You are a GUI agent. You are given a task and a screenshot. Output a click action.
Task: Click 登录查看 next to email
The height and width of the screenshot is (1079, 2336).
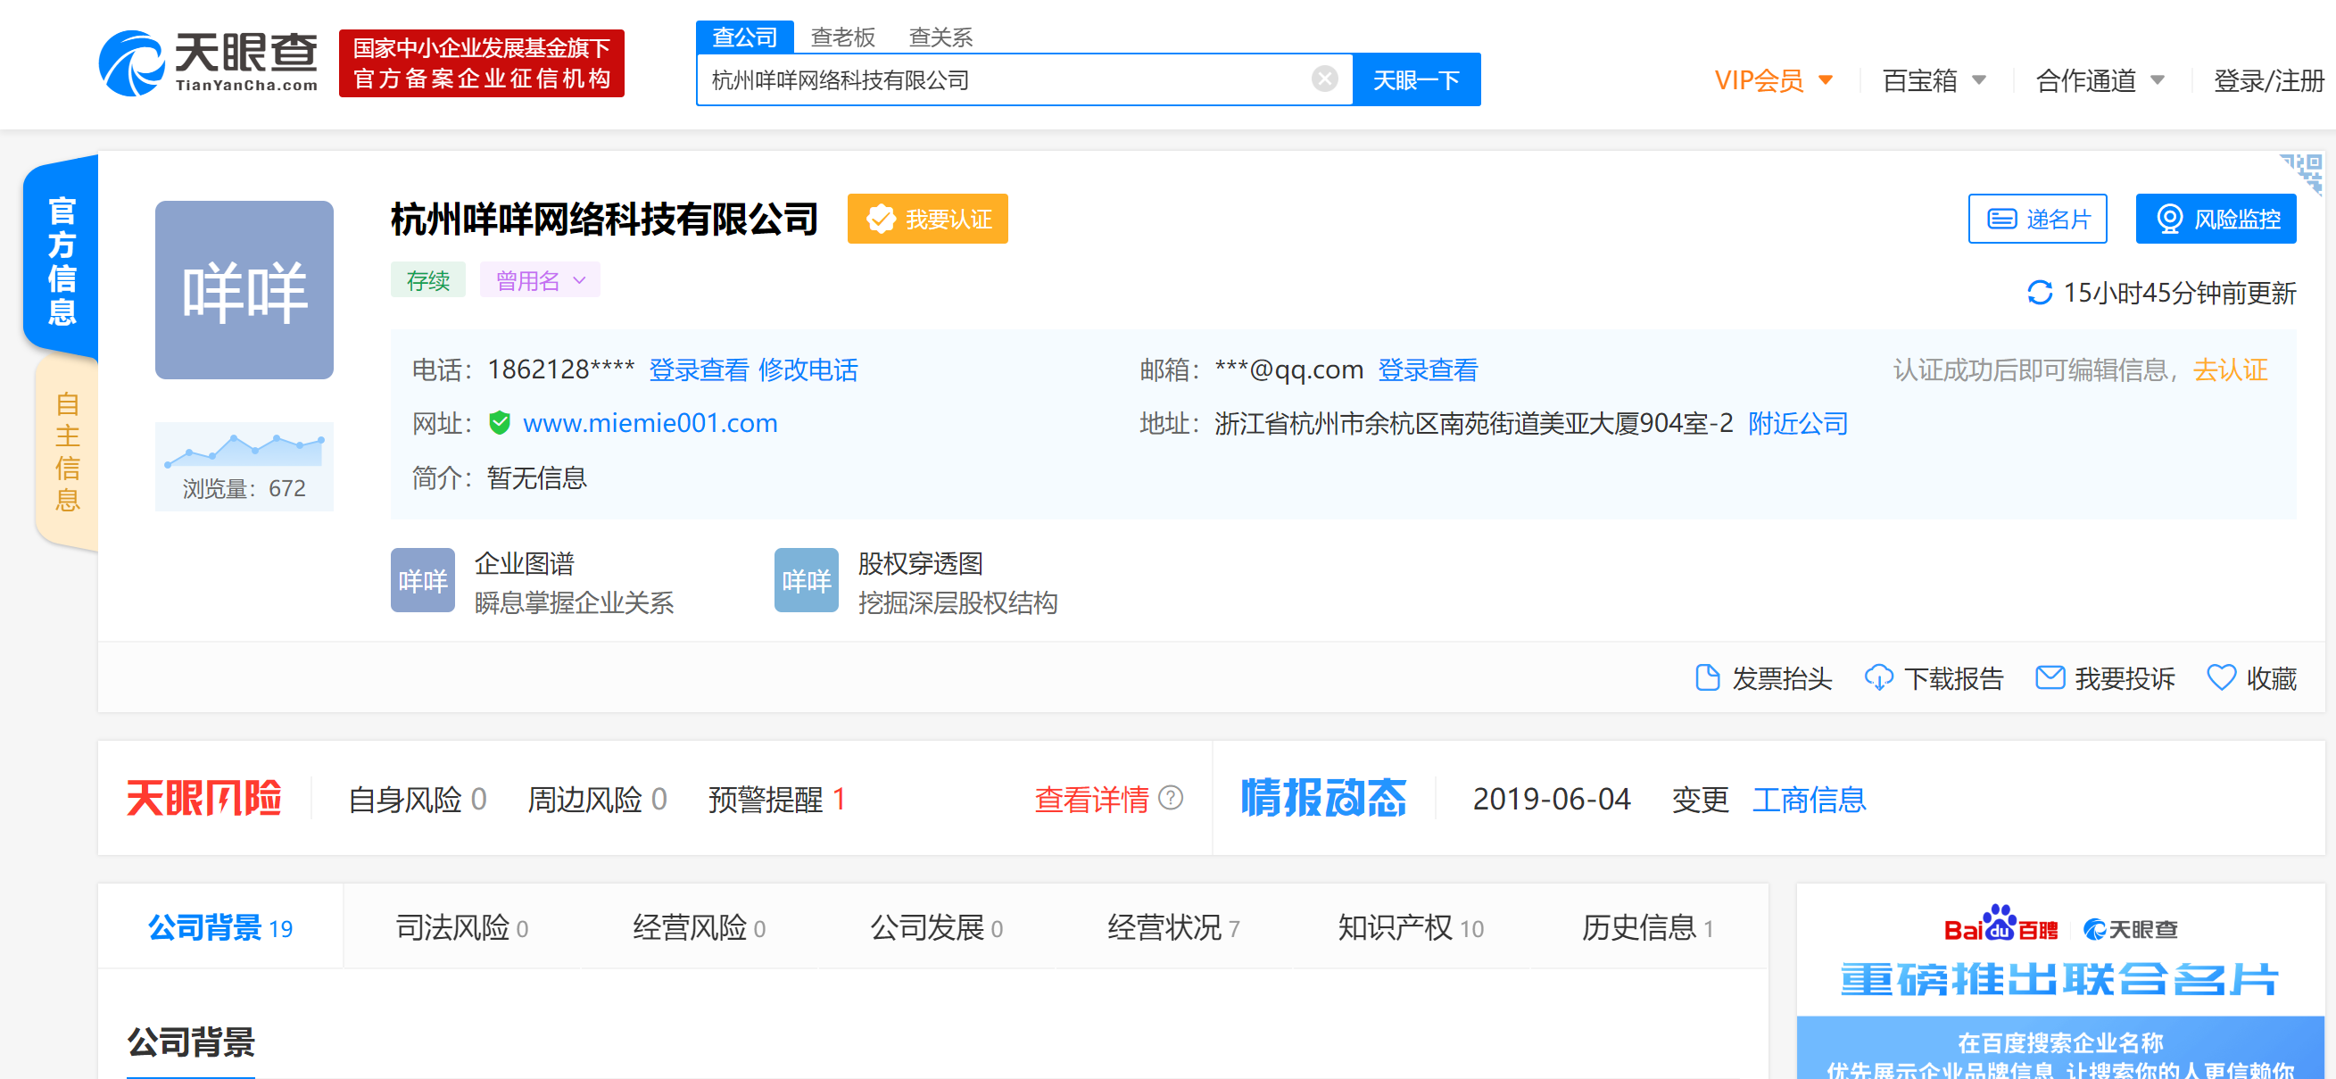(1429, 370)
